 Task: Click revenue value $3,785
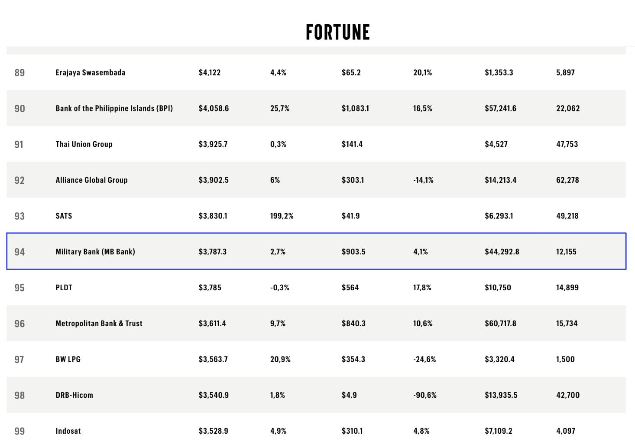tap(210, 288)
